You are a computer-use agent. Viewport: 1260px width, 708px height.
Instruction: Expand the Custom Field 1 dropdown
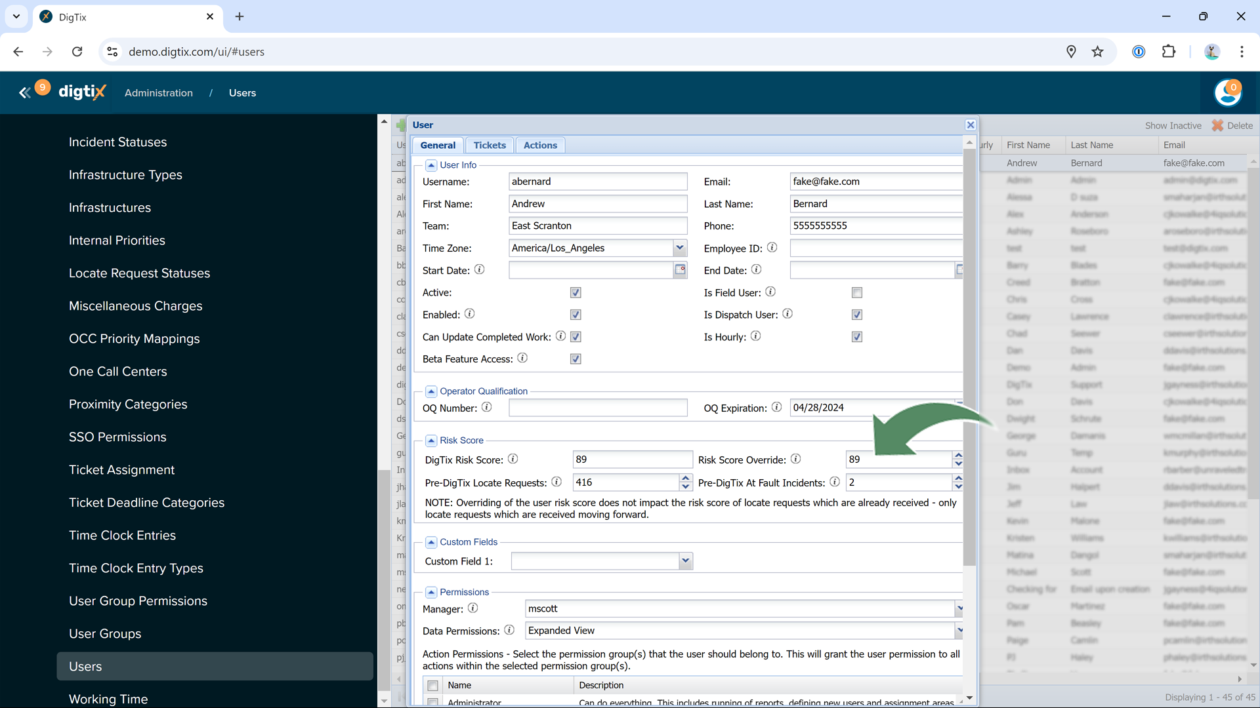click(685, 561)
